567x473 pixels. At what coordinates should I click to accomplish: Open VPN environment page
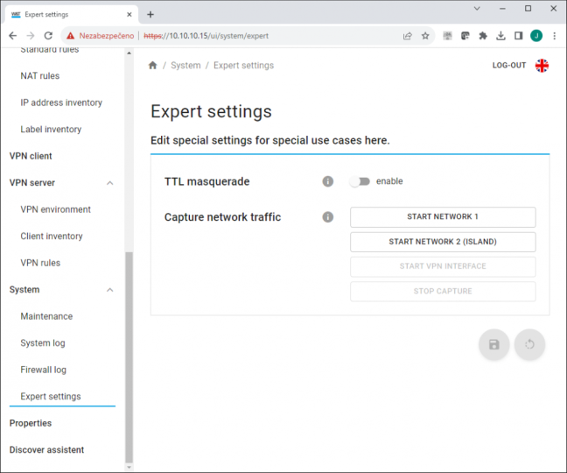(55, 209)
